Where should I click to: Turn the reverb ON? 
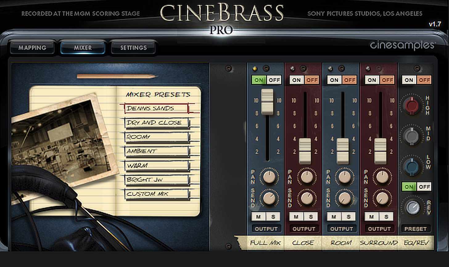[x=409, y=187]
